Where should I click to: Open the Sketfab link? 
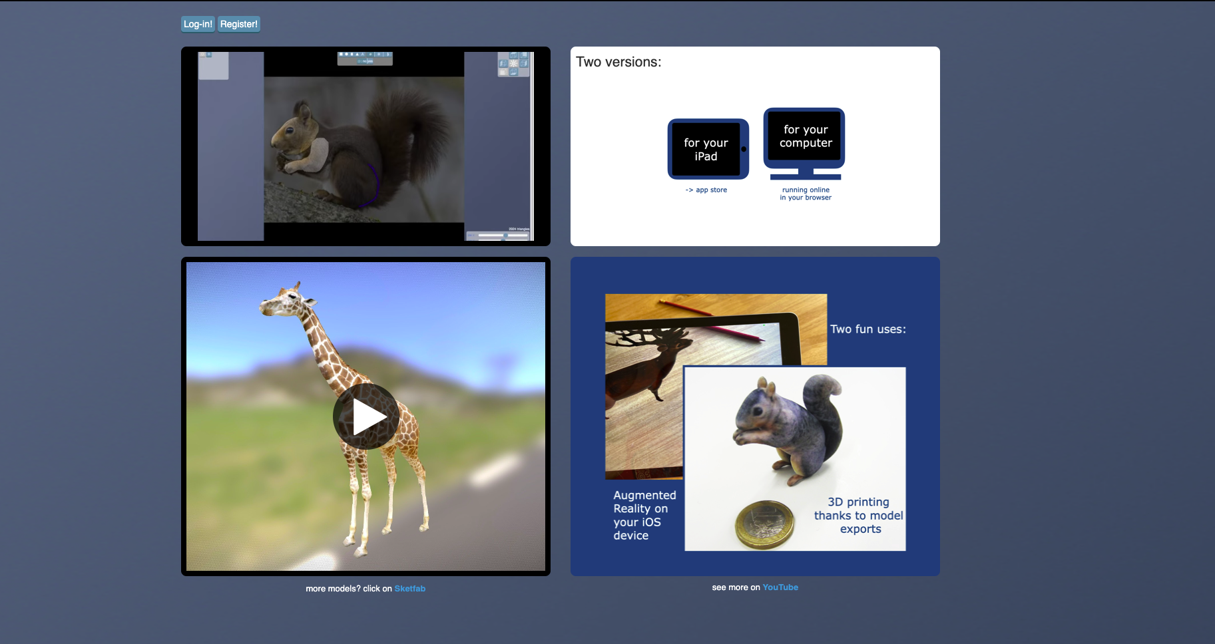pos(409,589)
